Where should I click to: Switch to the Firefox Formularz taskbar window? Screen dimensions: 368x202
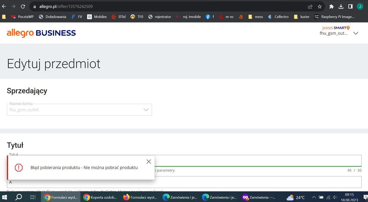[140, 197]
